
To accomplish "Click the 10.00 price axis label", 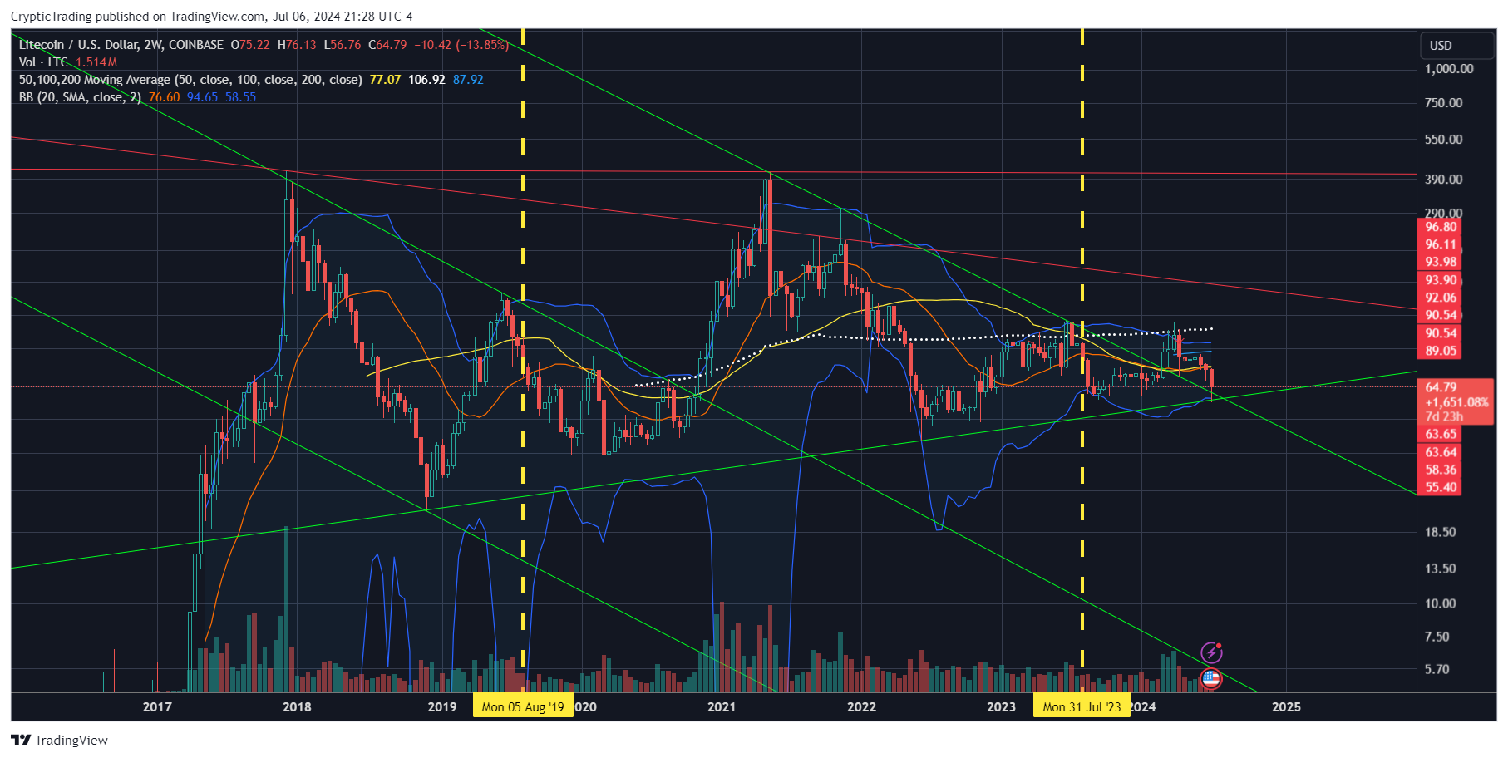I will (1440, 603).
